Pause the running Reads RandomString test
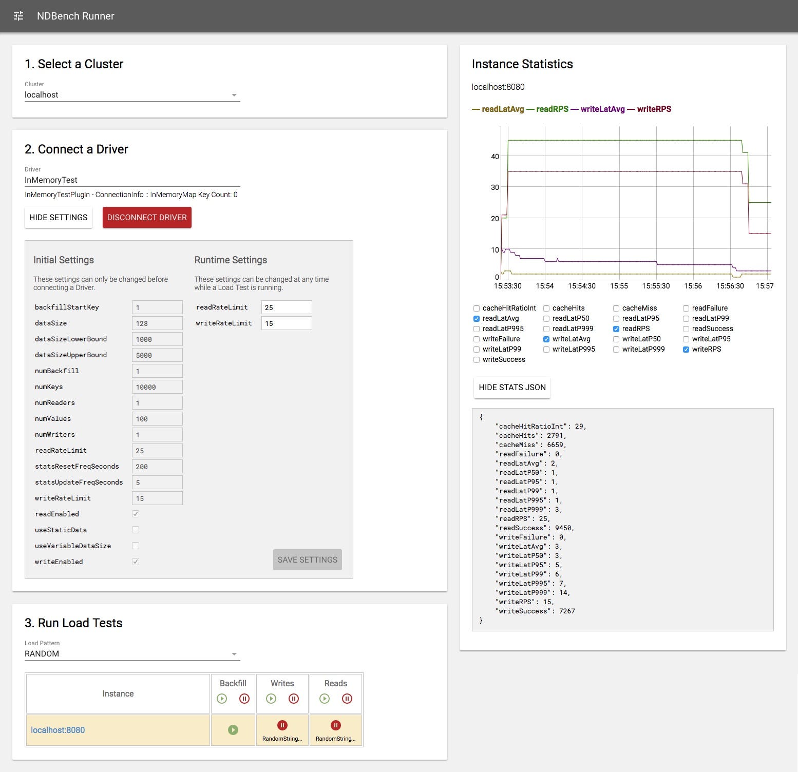The image size is (798, 772). point(335,725)
